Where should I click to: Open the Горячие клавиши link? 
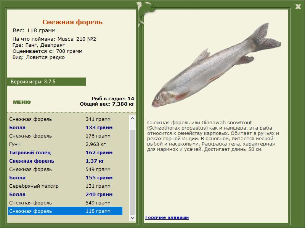pos(167,217)
